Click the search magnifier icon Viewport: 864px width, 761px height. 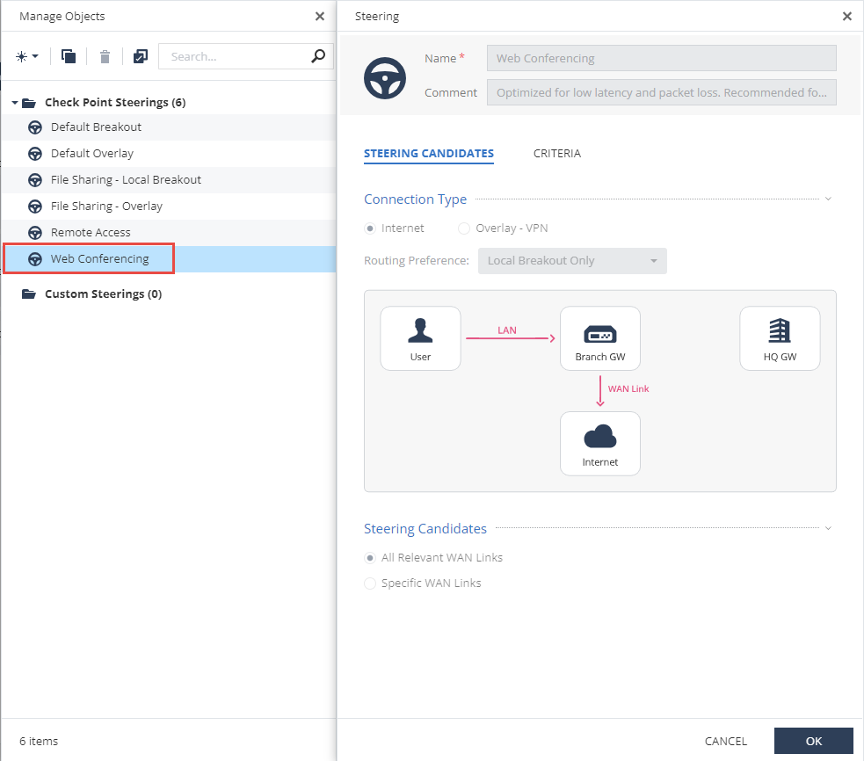coord(318,56)
